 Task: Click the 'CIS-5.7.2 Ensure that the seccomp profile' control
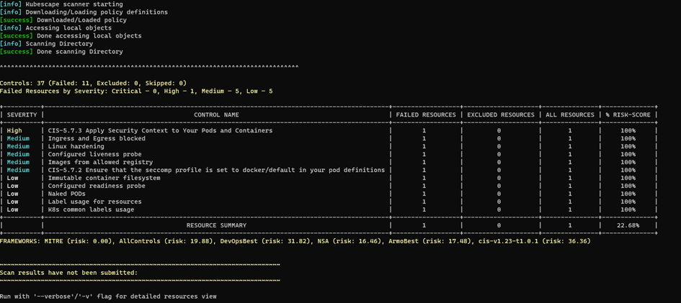click(x=216, y=170)
